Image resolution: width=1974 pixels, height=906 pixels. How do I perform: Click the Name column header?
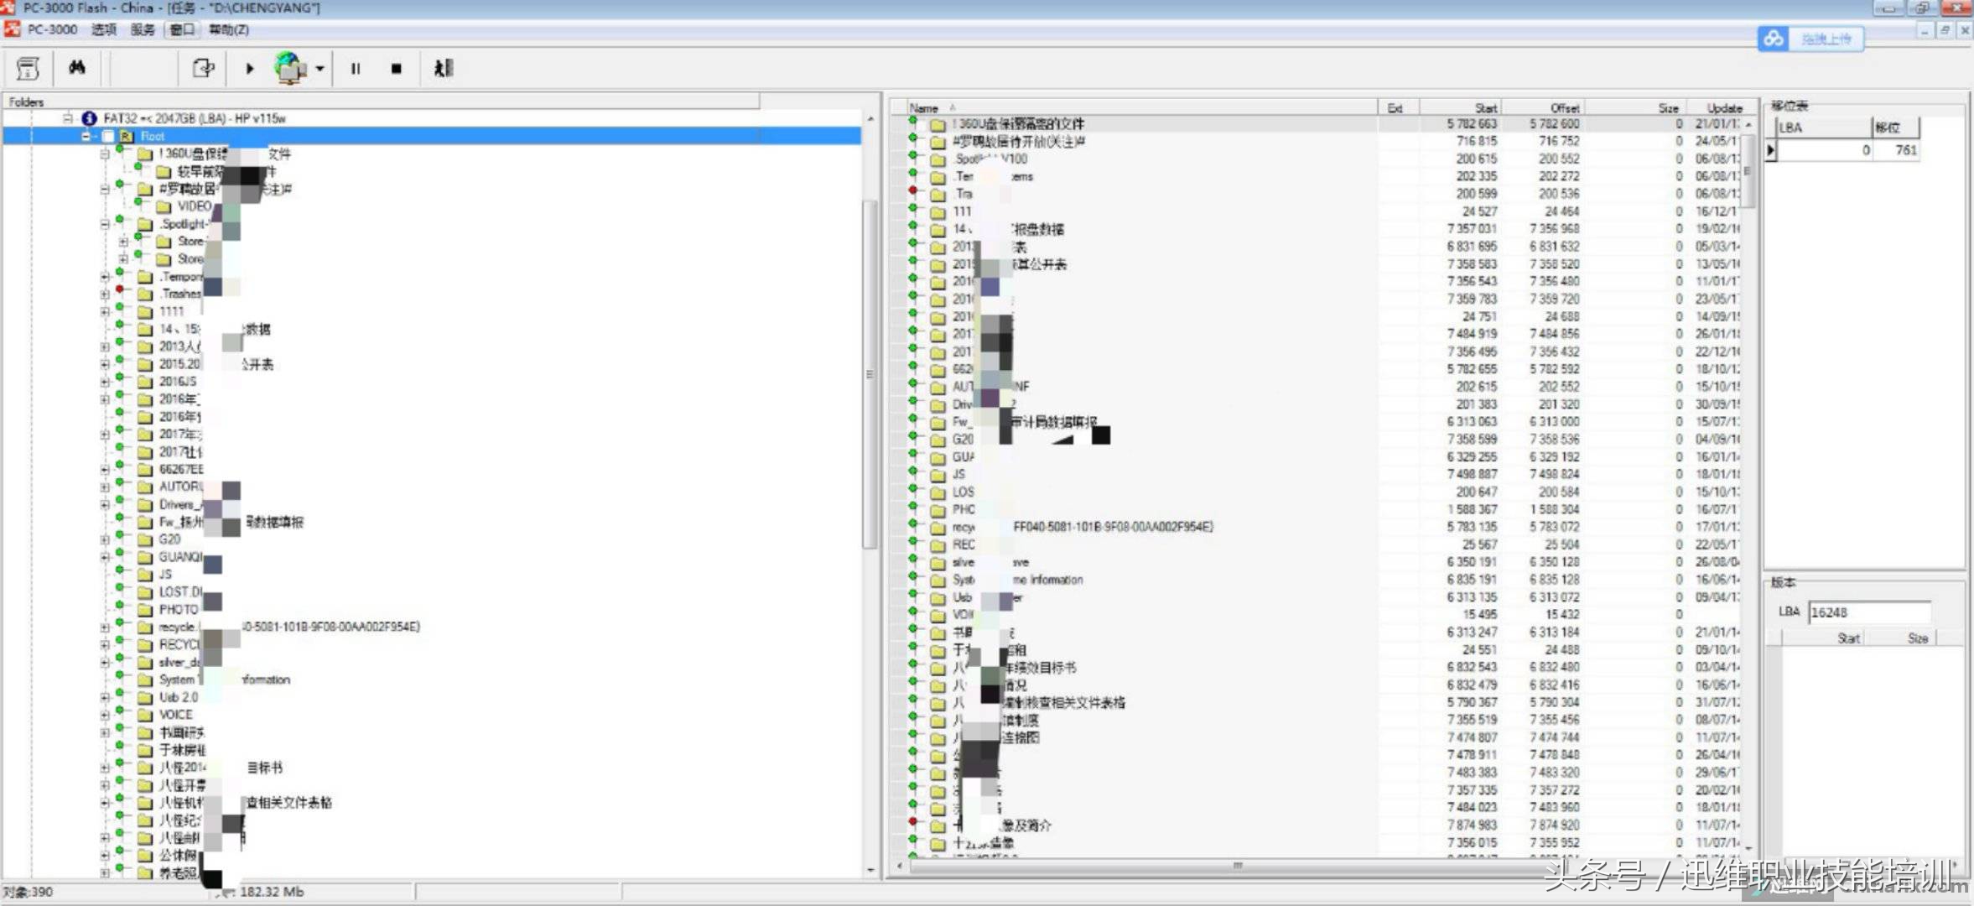coord(924,108)
